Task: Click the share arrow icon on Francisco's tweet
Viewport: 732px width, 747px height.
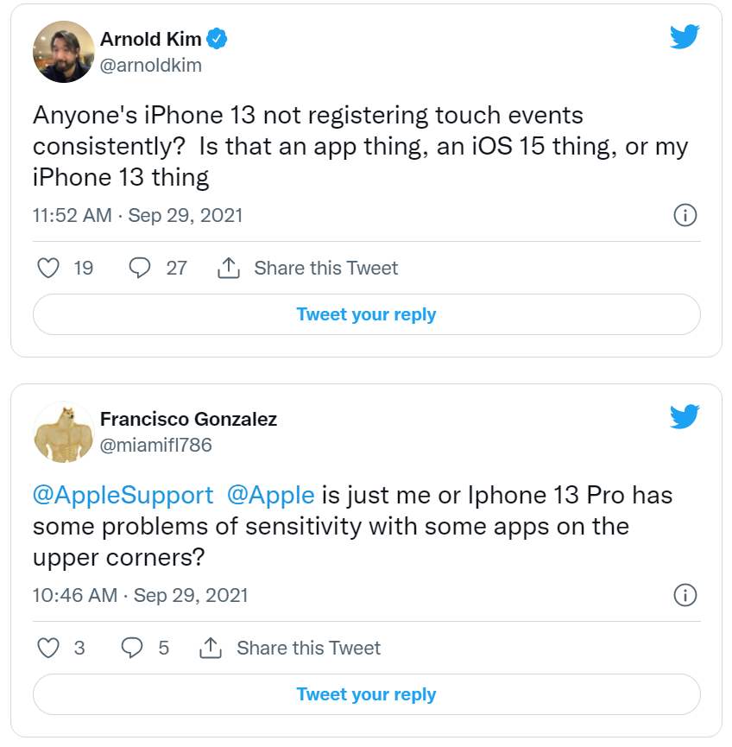Action: coord(211,648)
